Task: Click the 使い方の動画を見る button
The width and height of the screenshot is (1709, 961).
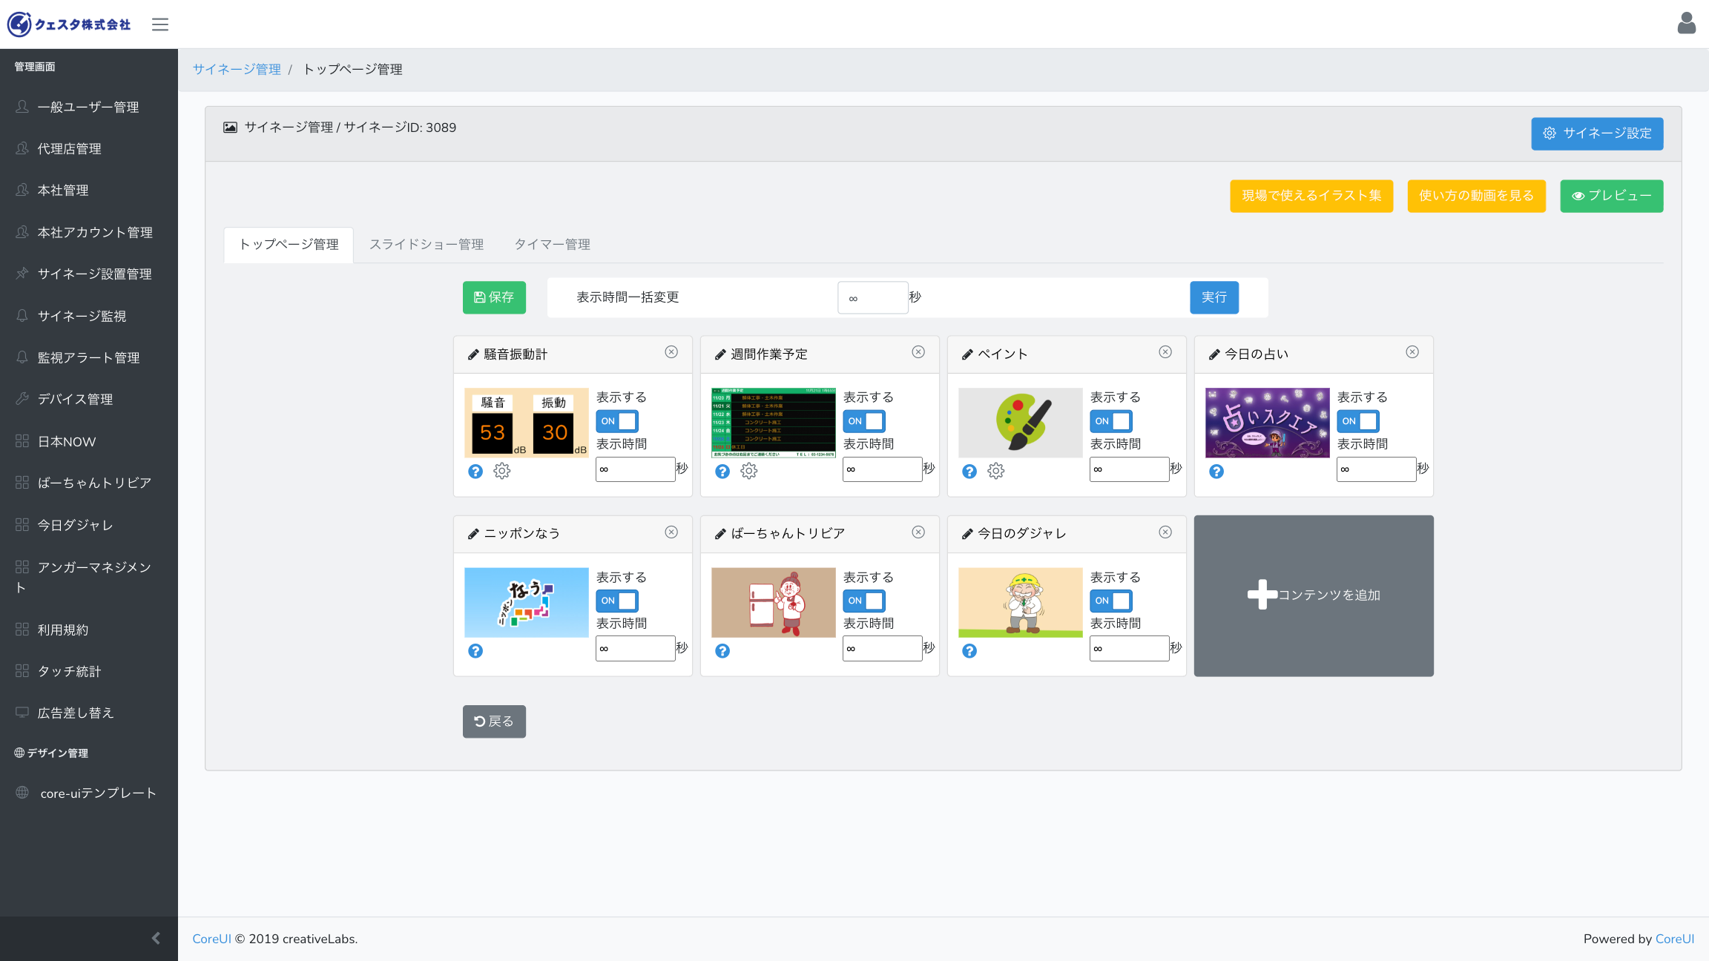Action: point(1476,196)
